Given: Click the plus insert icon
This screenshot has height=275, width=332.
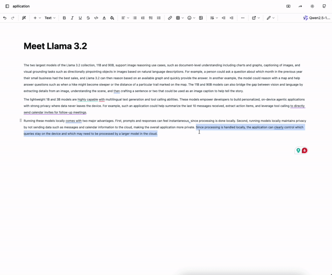Looking at the screenshot, I should (35, 18).
